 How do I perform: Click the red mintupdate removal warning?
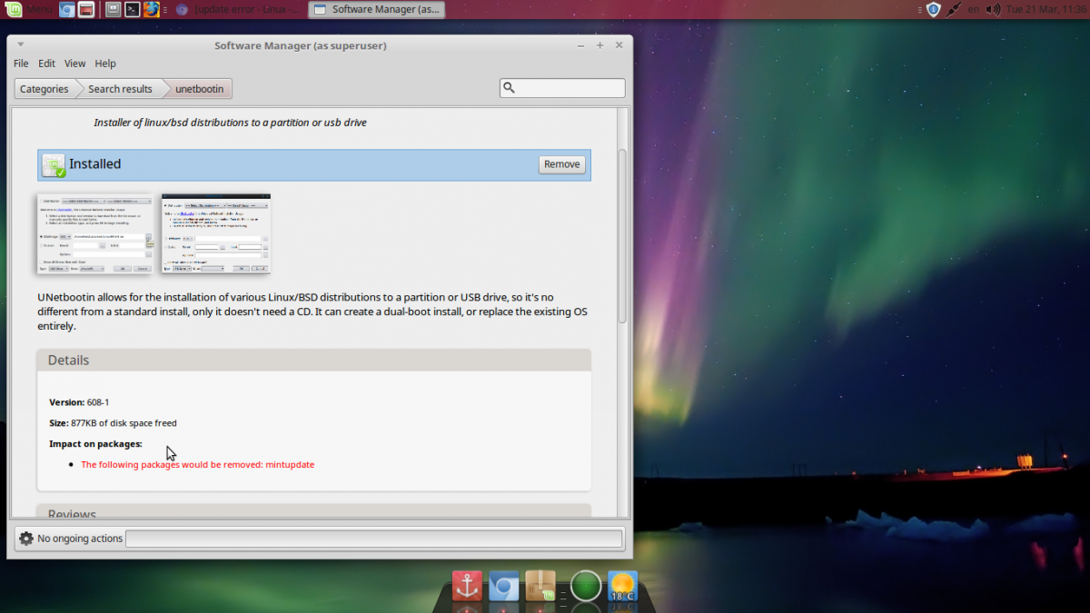[197, 464]
